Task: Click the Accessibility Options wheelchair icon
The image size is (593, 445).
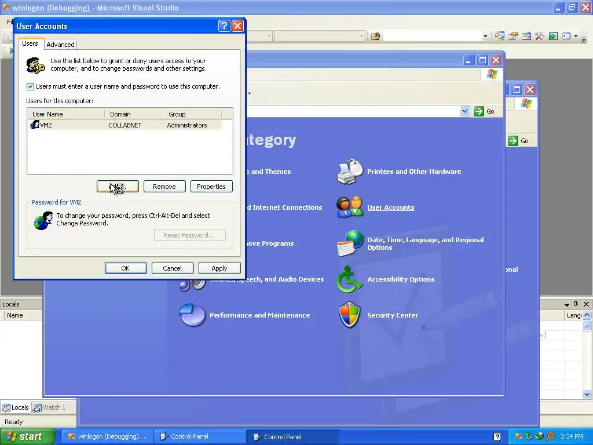Action: tap(350, 279)
